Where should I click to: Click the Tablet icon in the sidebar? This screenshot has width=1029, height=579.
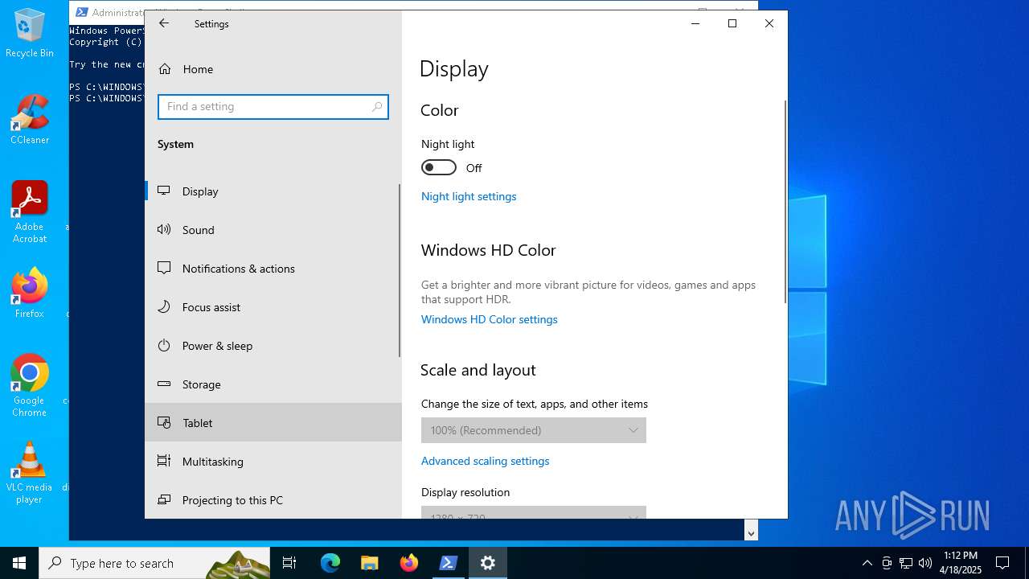164,422
